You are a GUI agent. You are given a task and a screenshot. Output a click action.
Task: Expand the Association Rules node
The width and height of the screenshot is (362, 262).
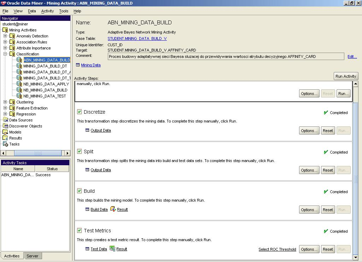coord(5,42)
